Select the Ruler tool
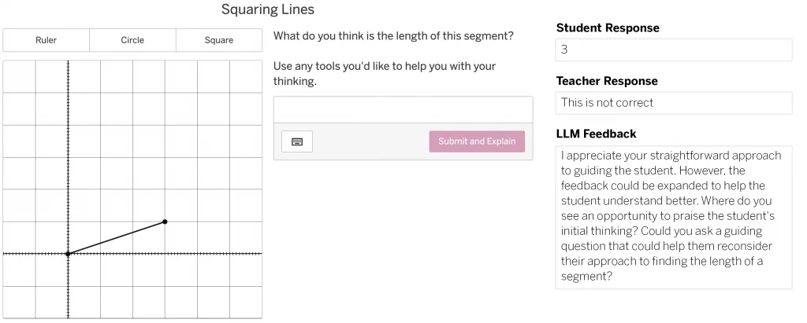This screenshot has height=323, width=807. point(46,40)
